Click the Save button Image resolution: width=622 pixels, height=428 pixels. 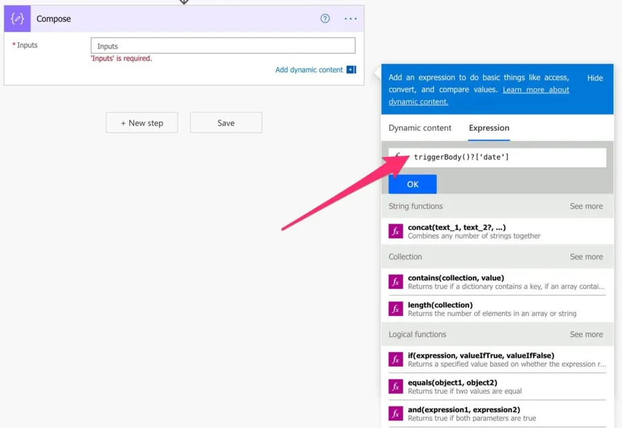point(226,123)
